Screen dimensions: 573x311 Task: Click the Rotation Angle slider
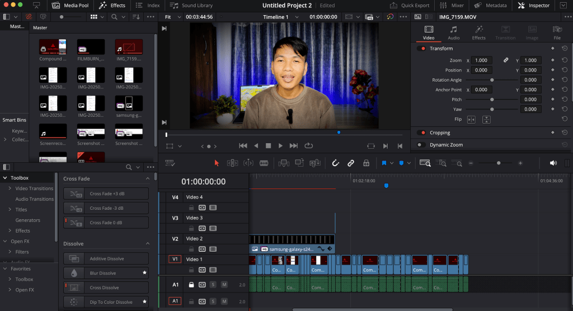click(x=492, y=80)
